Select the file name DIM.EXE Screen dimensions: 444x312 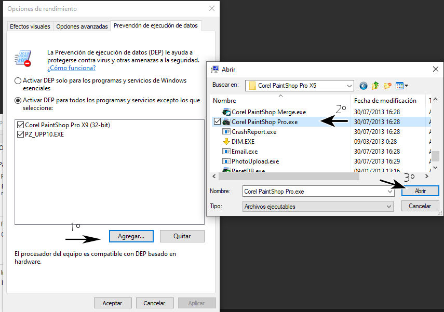pyautogui.click(x=243, y=142)
